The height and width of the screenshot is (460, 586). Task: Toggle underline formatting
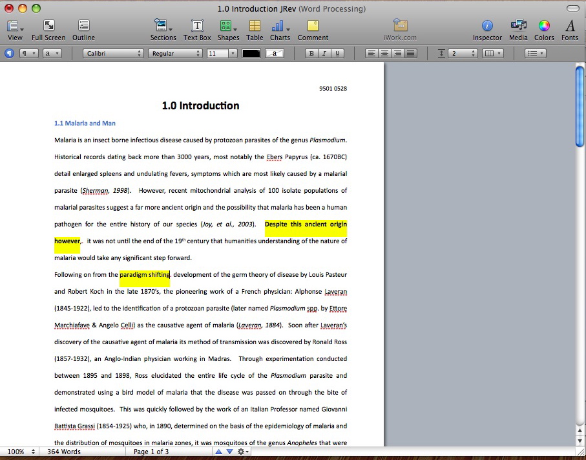[337, 54]
